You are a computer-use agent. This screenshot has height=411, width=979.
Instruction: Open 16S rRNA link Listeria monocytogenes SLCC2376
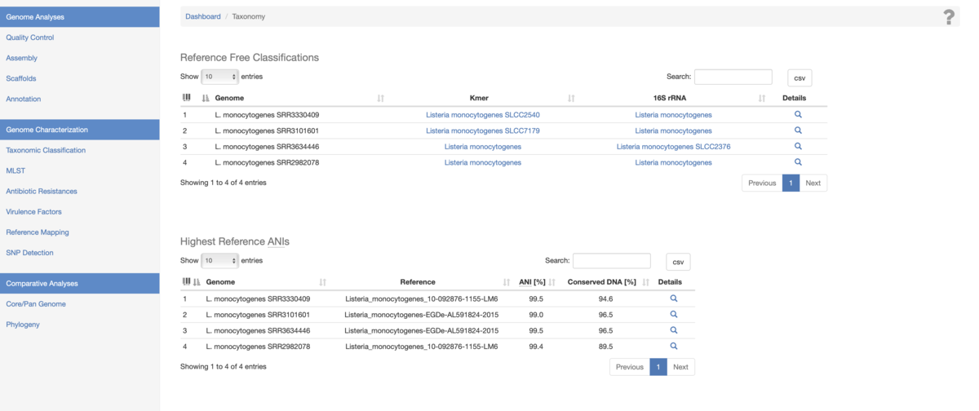coord(674,147)
